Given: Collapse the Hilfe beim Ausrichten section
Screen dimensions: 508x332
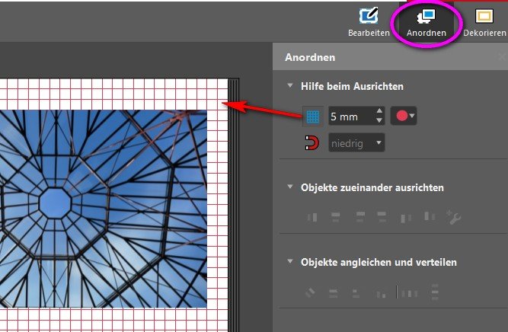Looking at the screenshot, I should point(290,86).
